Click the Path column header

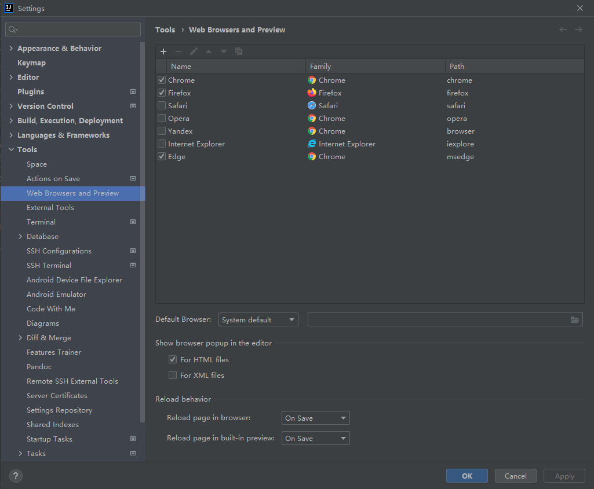coord(457,67)
